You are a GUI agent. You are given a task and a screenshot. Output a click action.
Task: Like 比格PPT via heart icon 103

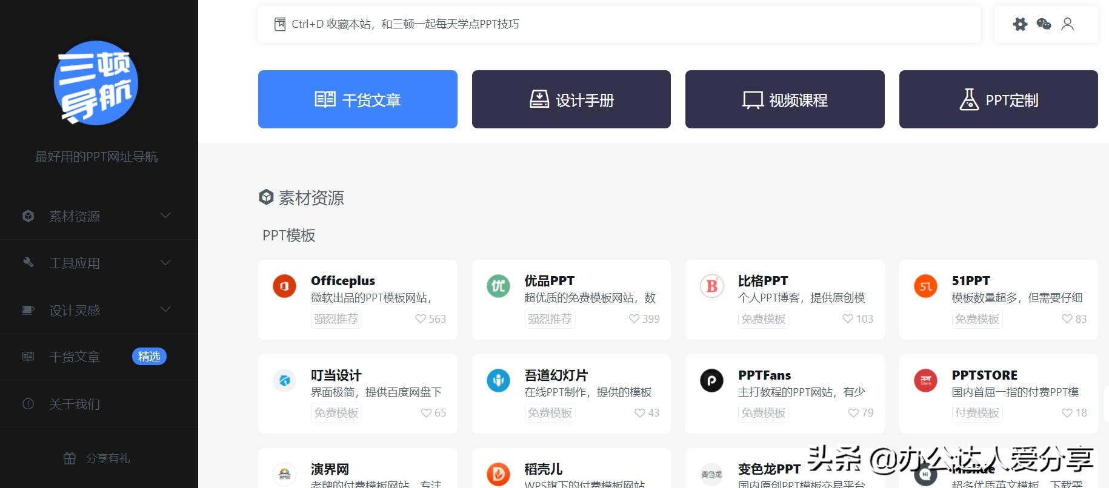(848, 318)
